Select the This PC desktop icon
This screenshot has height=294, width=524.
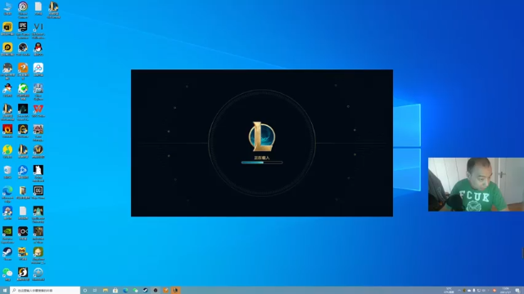tap(7, 7)
